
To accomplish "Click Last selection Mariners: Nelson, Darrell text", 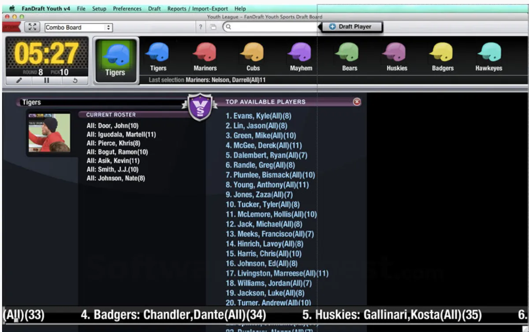I will pyautogui.click(x=207, y=80).
